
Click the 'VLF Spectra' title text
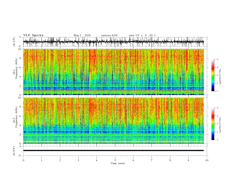tap(33, 35)
